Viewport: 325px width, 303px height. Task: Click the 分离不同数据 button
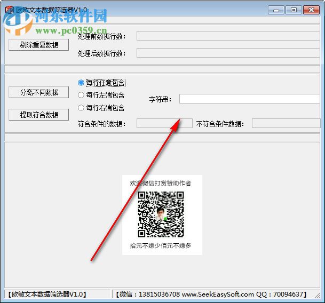39,92
